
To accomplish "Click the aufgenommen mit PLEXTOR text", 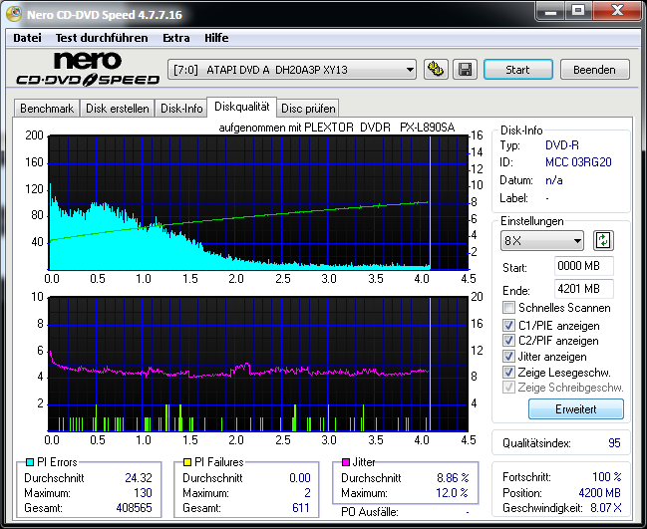I will [337, 128].
